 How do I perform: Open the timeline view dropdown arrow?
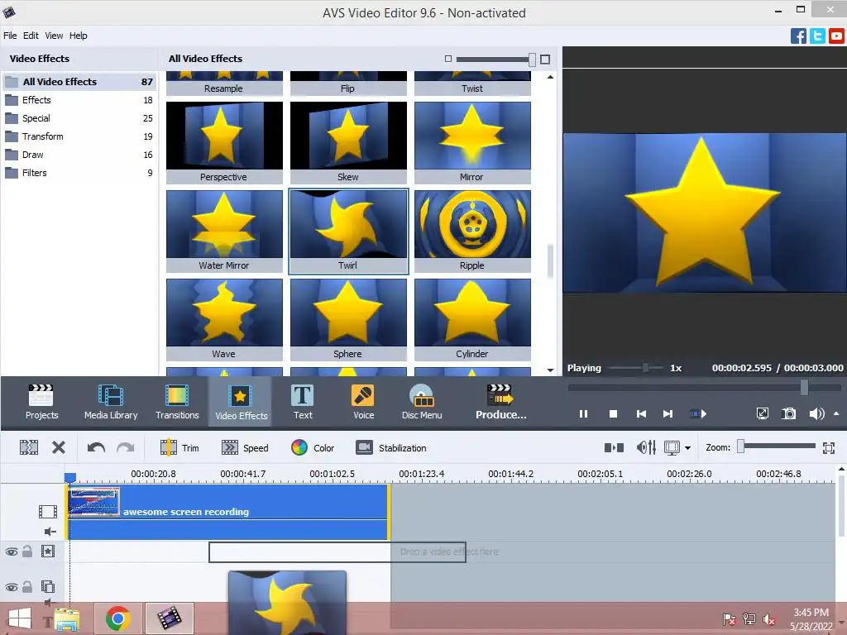[687, 447]
